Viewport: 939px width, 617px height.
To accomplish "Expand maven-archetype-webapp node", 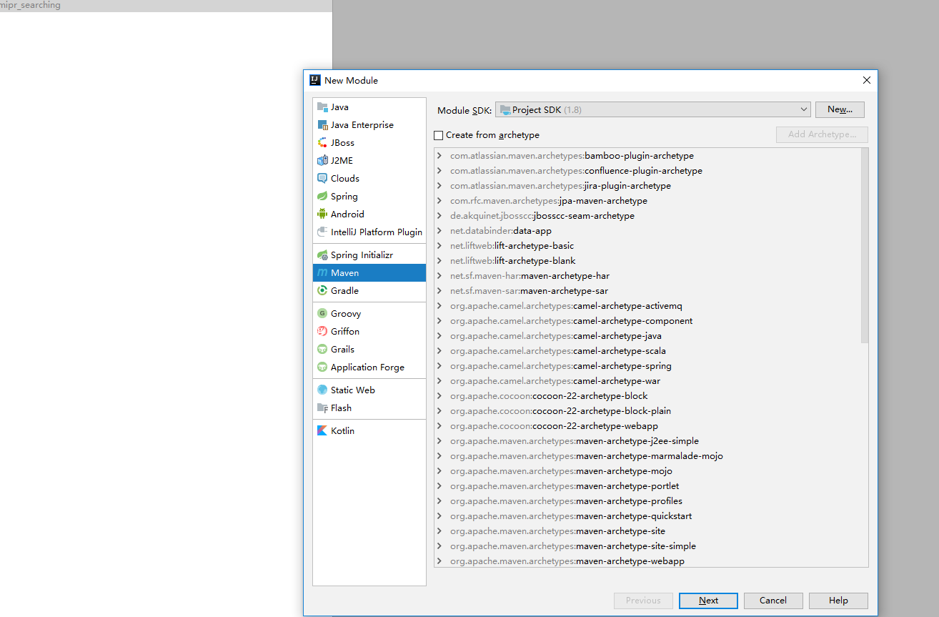I will pos(439,561).
